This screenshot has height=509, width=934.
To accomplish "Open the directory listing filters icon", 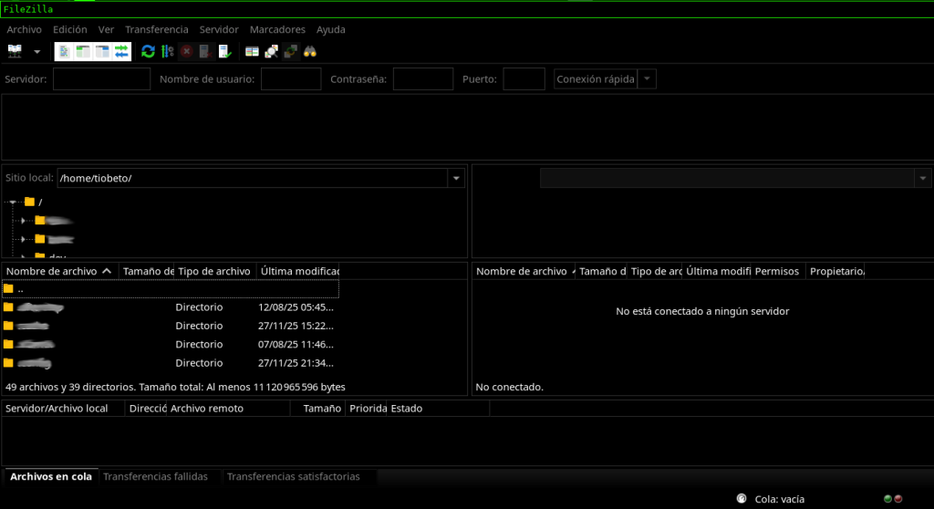I will (253, 52).
